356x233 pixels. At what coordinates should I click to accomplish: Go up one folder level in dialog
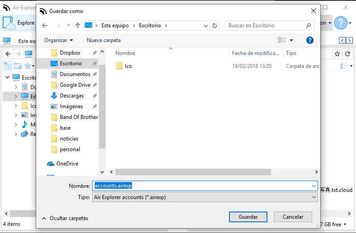[x=78, y=25]
